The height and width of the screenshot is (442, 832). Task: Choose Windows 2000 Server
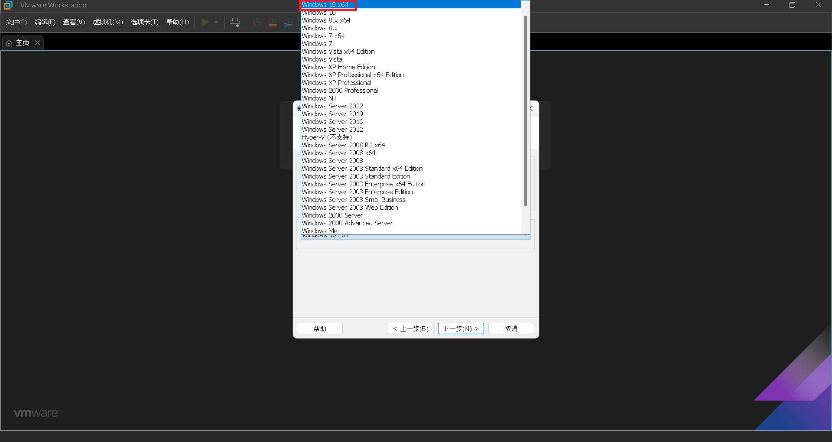411,215
